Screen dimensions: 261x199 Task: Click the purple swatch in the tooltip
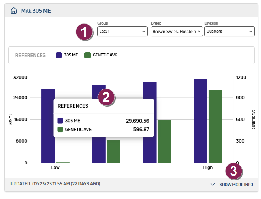tap(60, 121)
